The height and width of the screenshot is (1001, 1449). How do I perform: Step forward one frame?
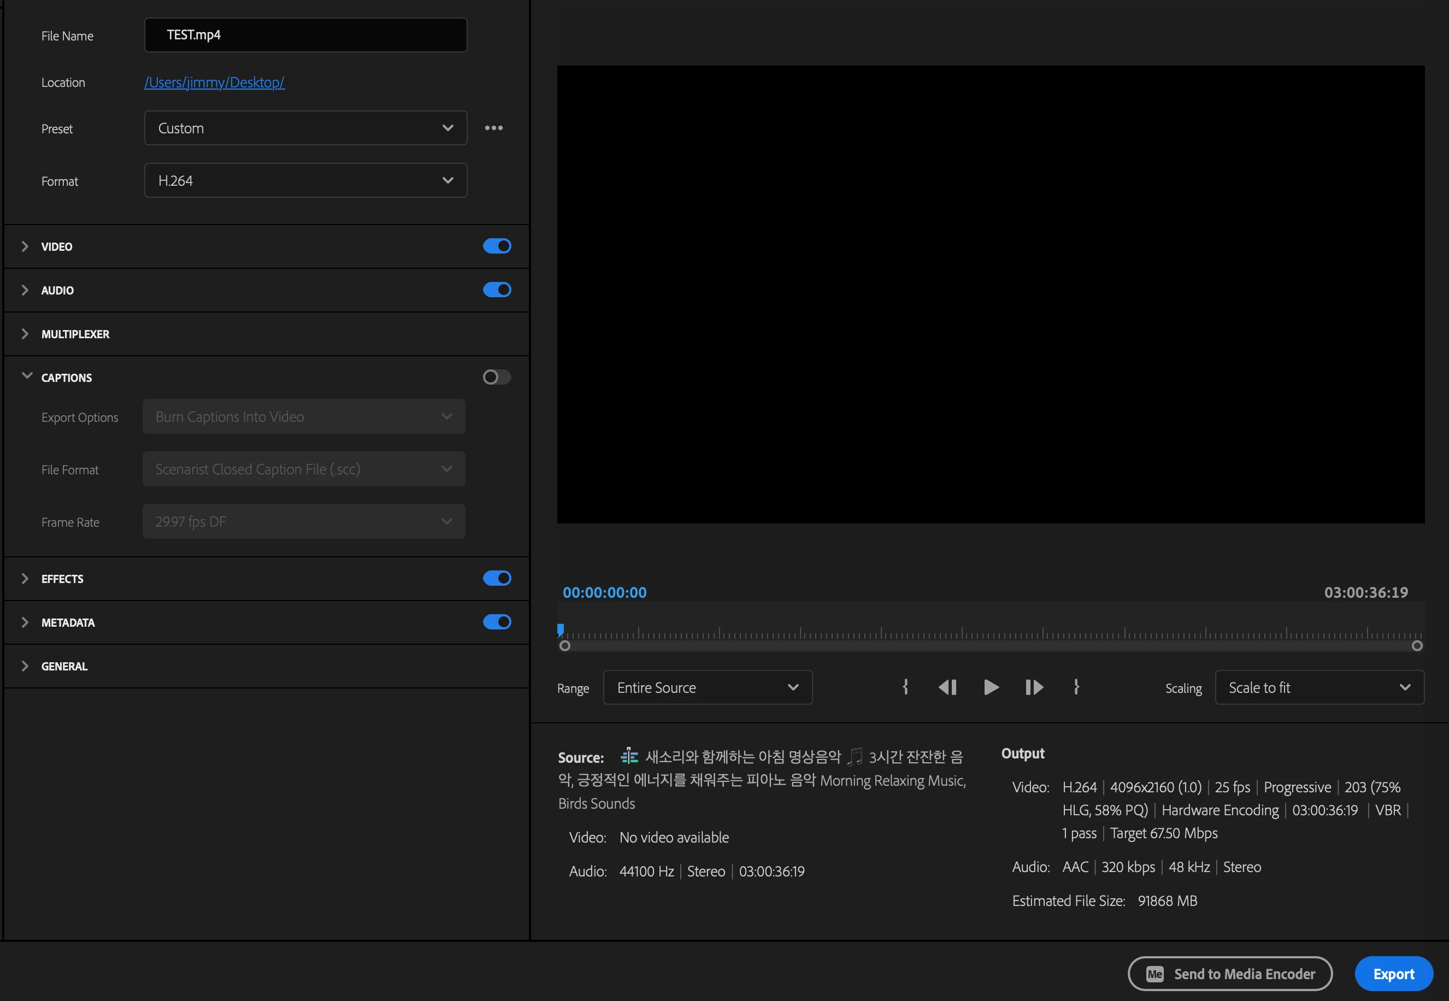[x=1034, y=687]
